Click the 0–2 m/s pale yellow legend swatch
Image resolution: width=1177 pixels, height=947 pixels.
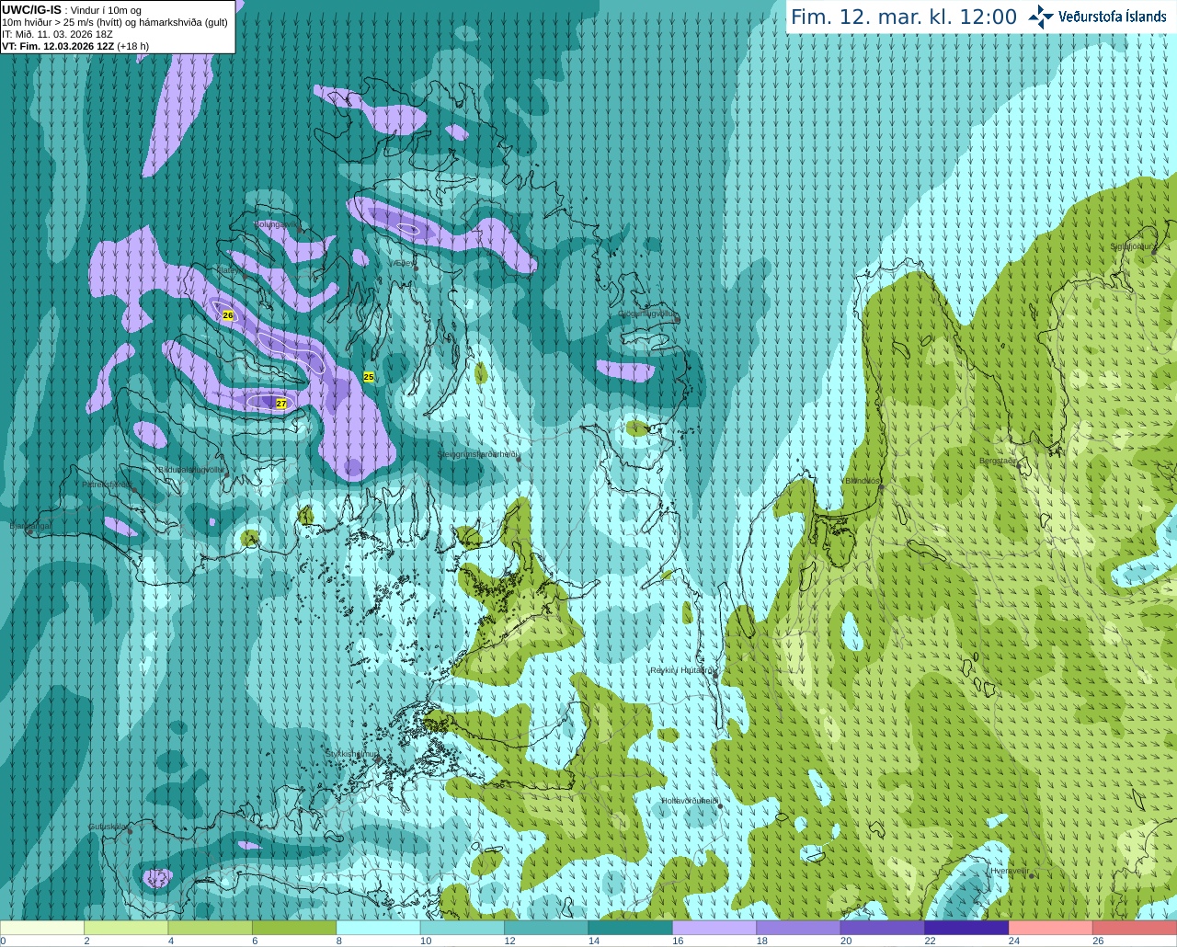pos(42,928)
